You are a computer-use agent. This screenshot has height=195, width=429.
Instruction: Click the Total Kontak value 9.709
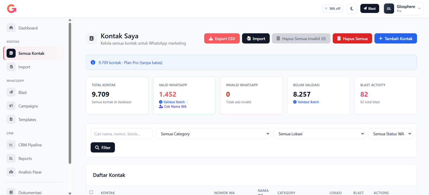(x=101, y=94)
